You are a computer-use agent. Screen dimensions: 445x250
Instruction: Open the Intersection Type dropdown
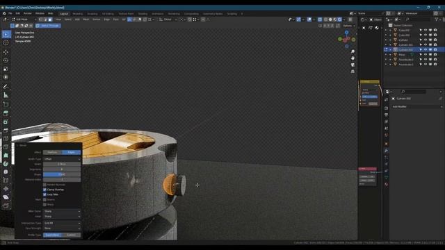pyautogui.click(x=62, y=223)
